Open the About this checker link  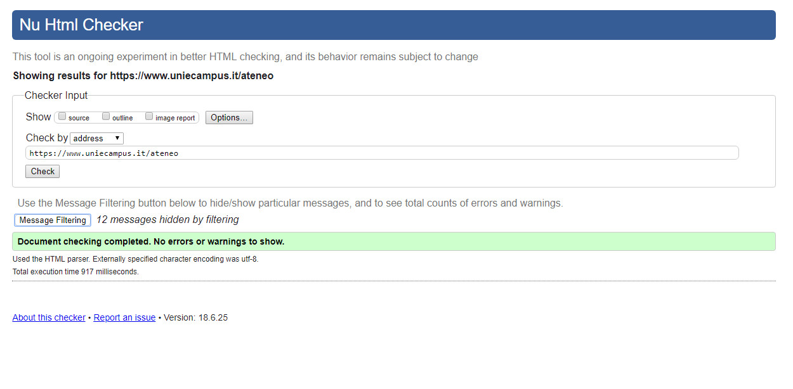point(49,317)
